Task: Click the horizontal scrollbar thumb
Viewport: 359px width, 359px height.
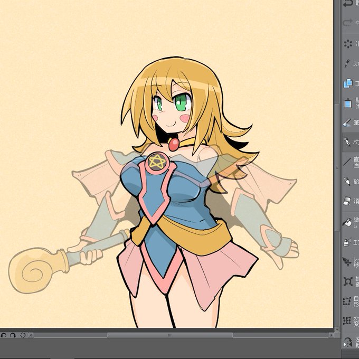Action: [170, 335]
